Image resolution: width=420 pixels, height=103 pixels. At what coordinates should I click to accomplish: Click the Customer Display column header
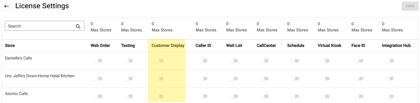[168, 46]
